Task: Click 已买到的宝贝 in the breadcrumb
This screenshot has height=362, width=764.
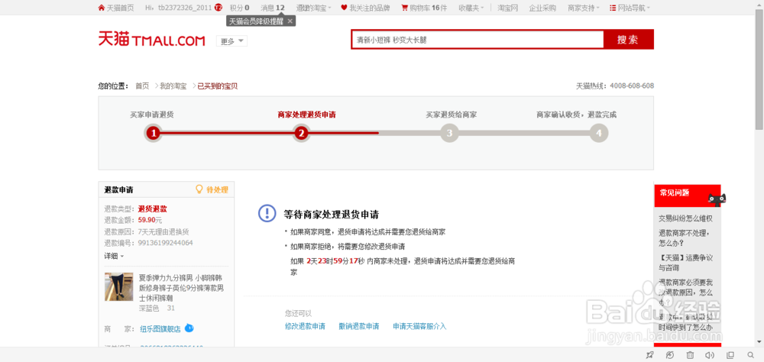Action: point(217,86)
